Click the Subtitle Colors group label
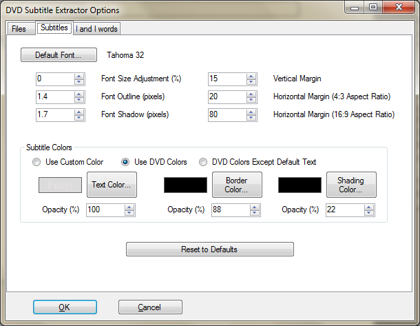The height and width of the screenshot is (326, 420). point(49,147)
